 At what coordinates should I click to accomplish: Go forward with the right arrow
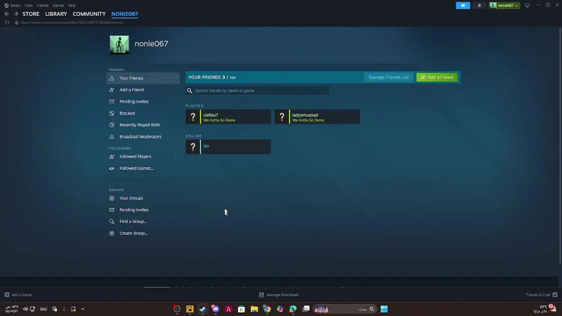16,14
